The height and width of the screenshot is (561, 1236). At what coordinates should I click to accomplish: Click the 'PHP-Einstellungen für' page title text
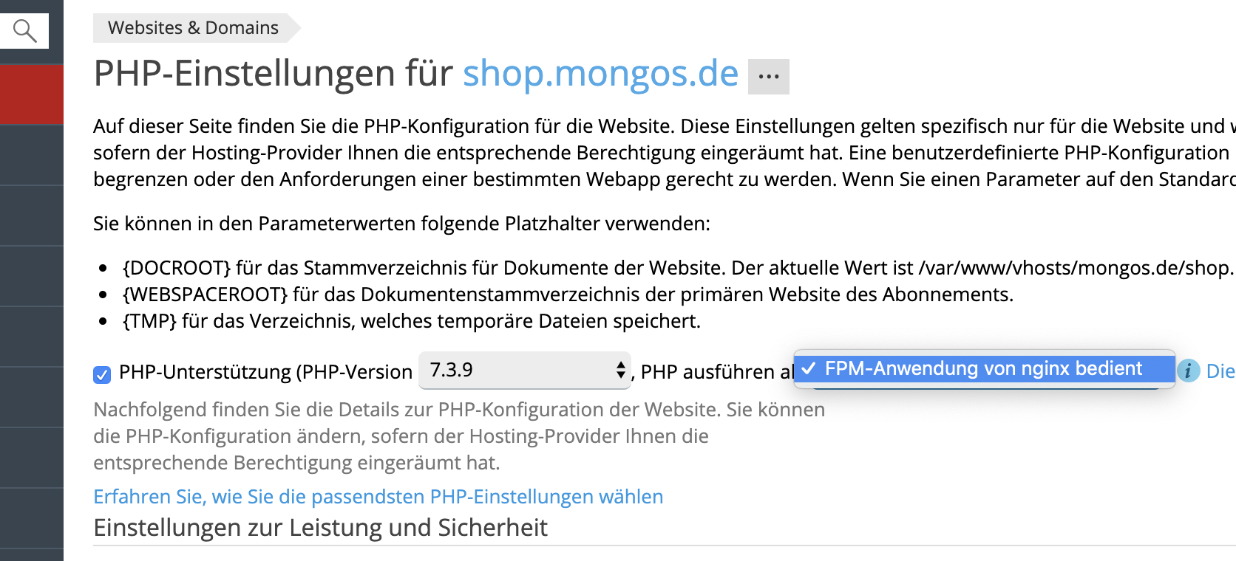pos(273,74)
